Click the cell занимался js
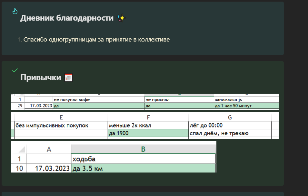Viewport: 308px width, 196px height. coord(246,99)
